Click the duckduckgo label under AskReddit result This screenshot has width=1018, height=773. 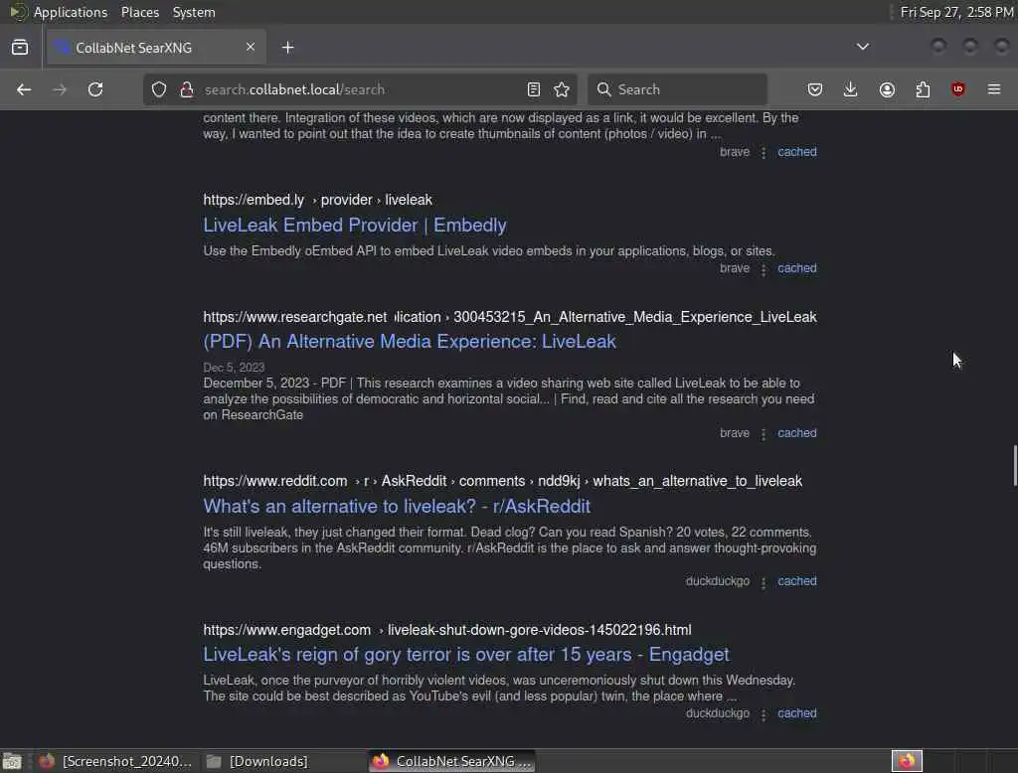coord(718,581)
